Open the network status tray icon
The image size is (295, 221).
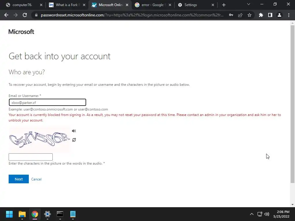pos(260,214)
